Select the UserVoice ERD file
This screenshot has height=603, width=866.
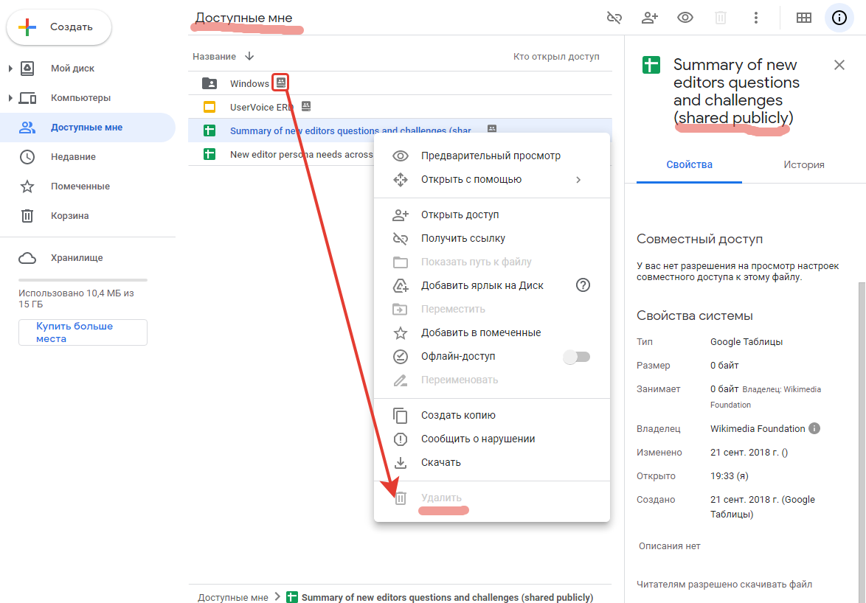coord(400,106)
